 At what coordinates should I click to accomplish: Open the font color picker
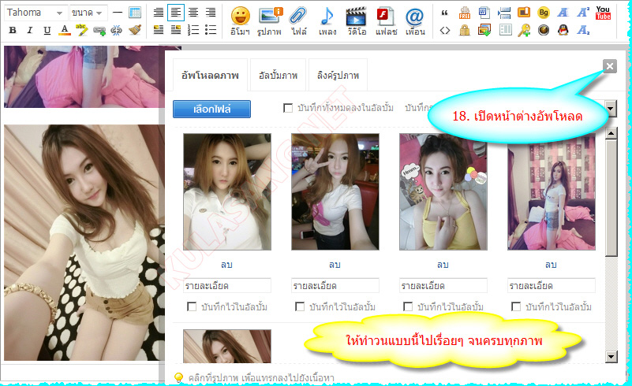(x=65, y=30)
